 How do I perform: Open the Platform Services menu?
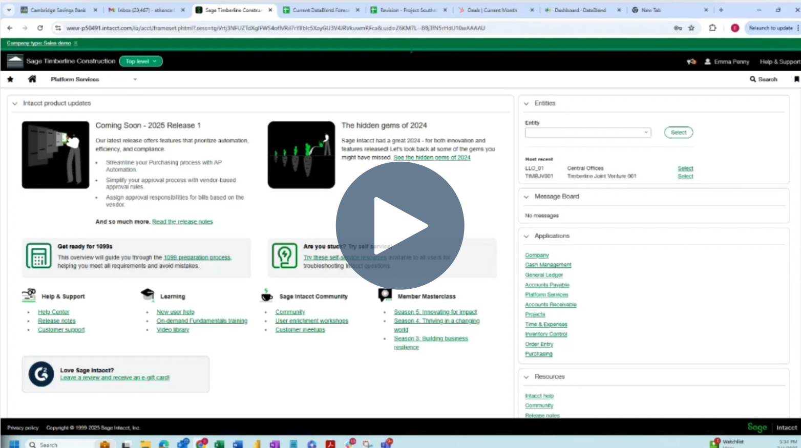coord(74,79)
